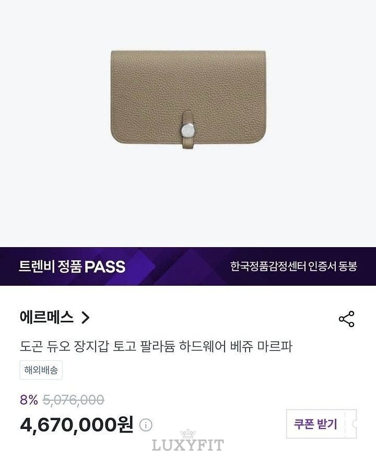This screenshot has height=453, width=376.
Task: Tap the share icon beside the brand name
Action: pos(346,319)
